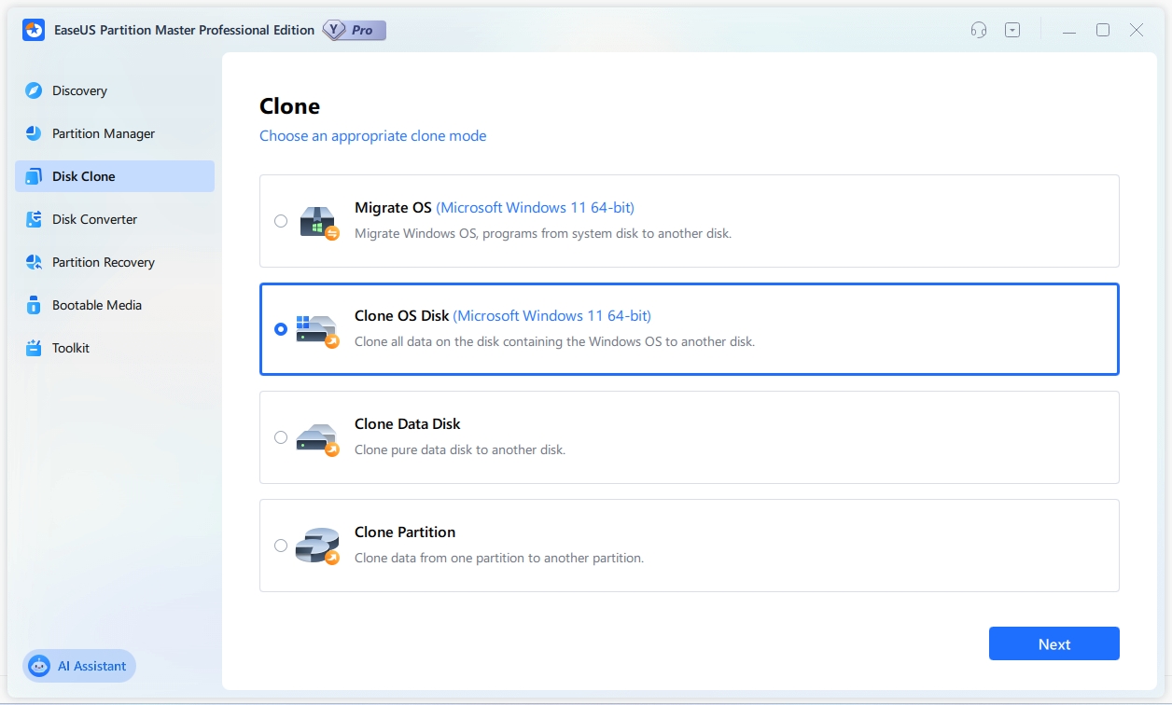Click the Clone OS Disk icon
Screen dimensions: 1172x705
(318, 330)
